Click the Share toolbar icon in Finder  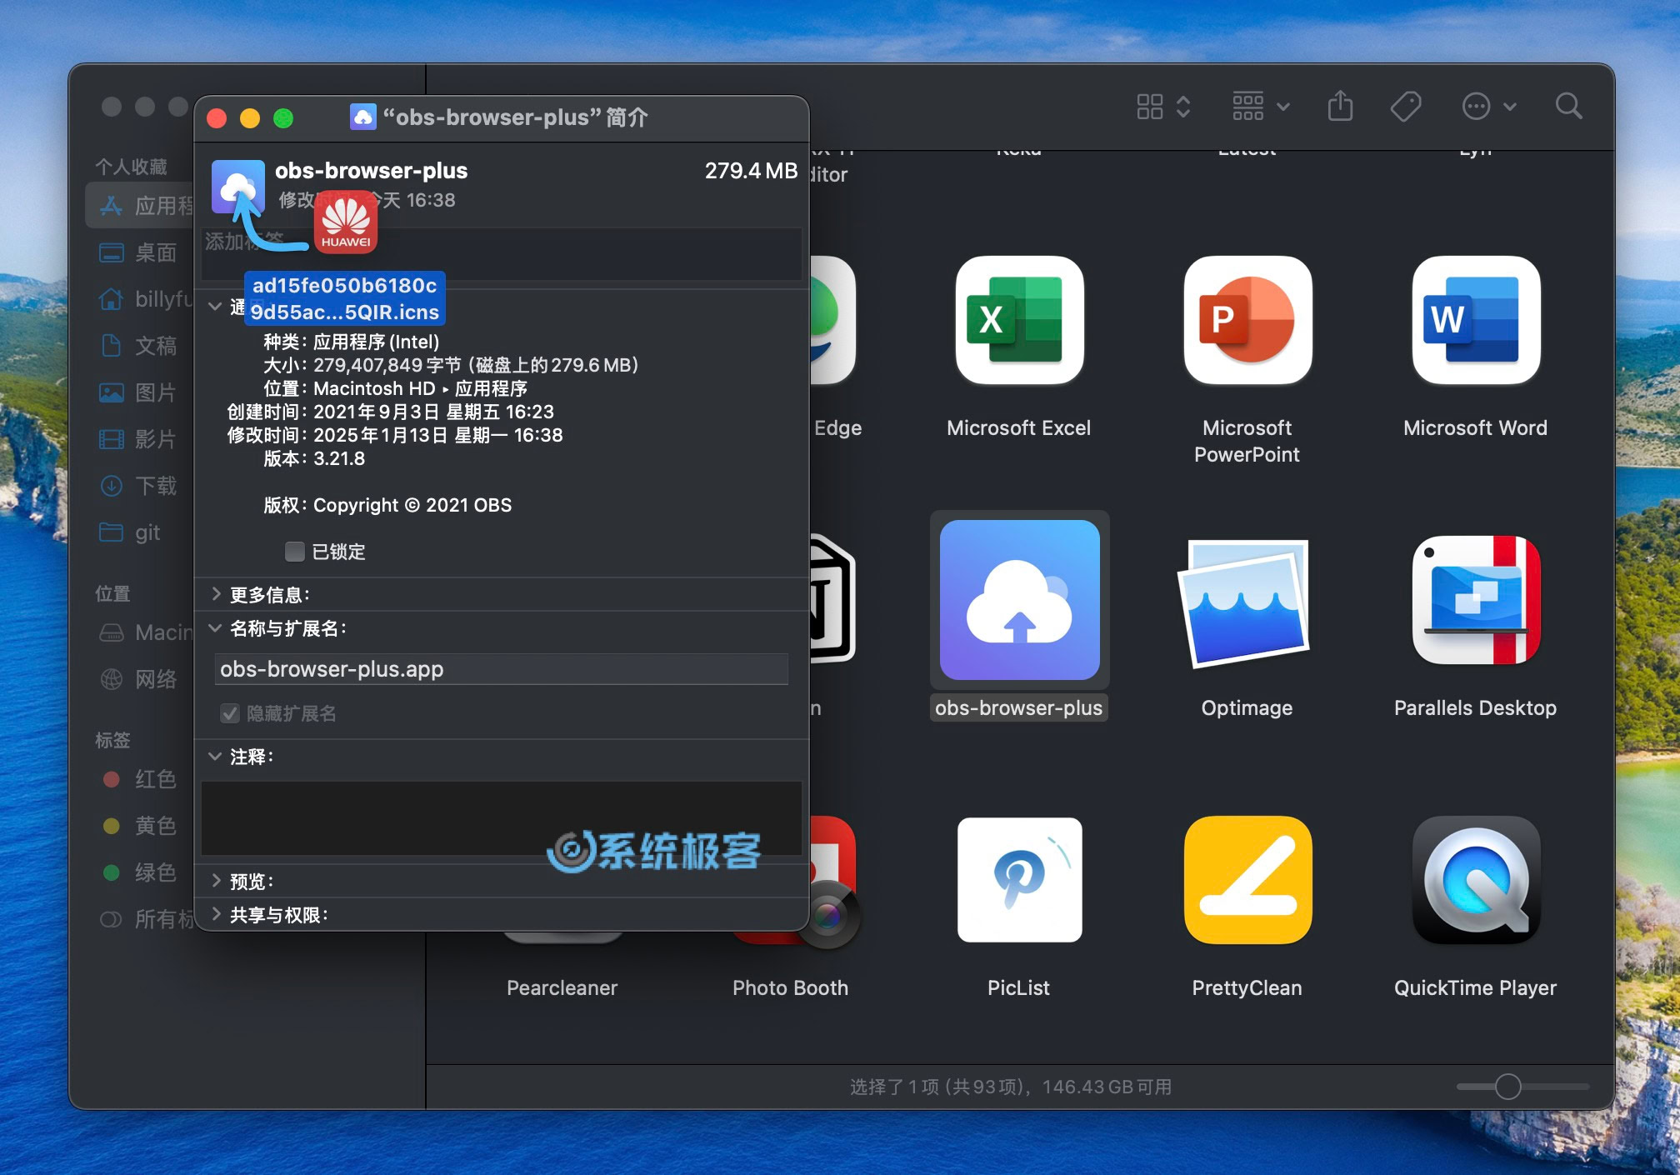(1340, 106)
